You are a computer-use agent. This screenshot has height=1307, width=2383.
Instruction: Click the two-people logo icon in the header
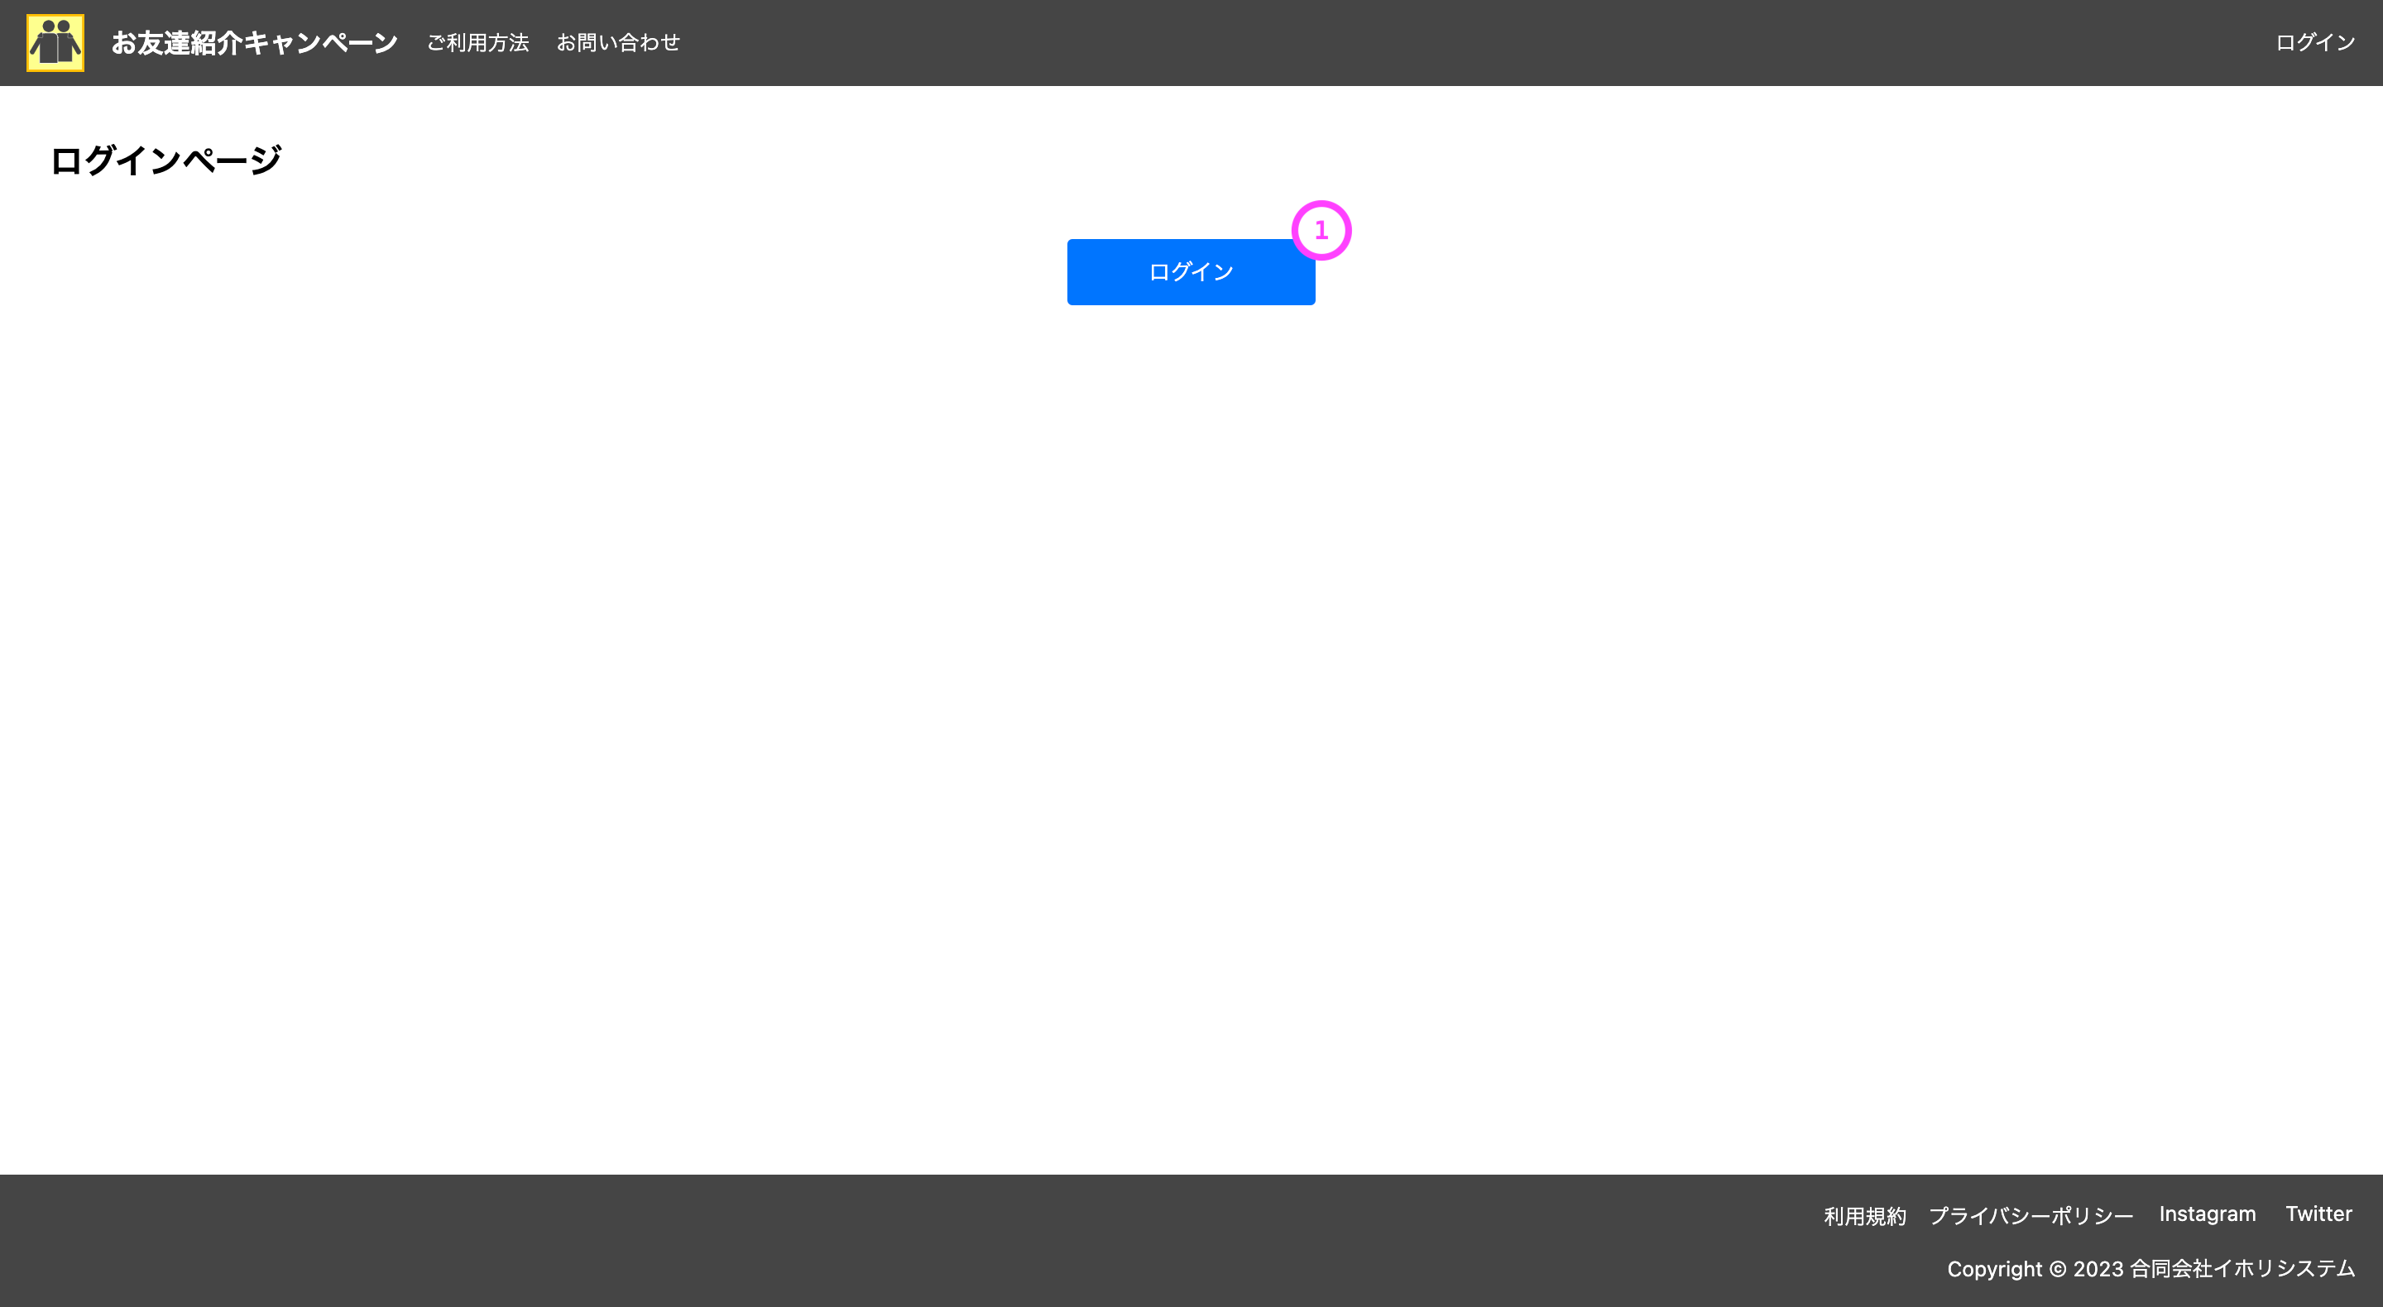click(55, 41)
